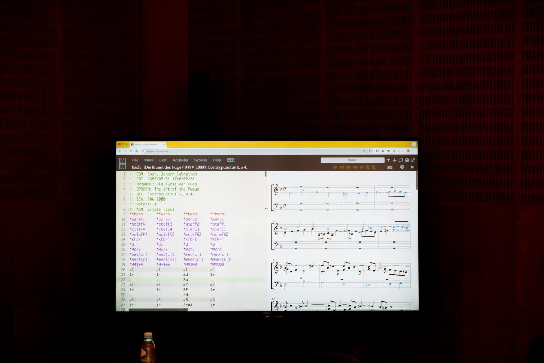Click the language selector icon after Help

(231, 160)
